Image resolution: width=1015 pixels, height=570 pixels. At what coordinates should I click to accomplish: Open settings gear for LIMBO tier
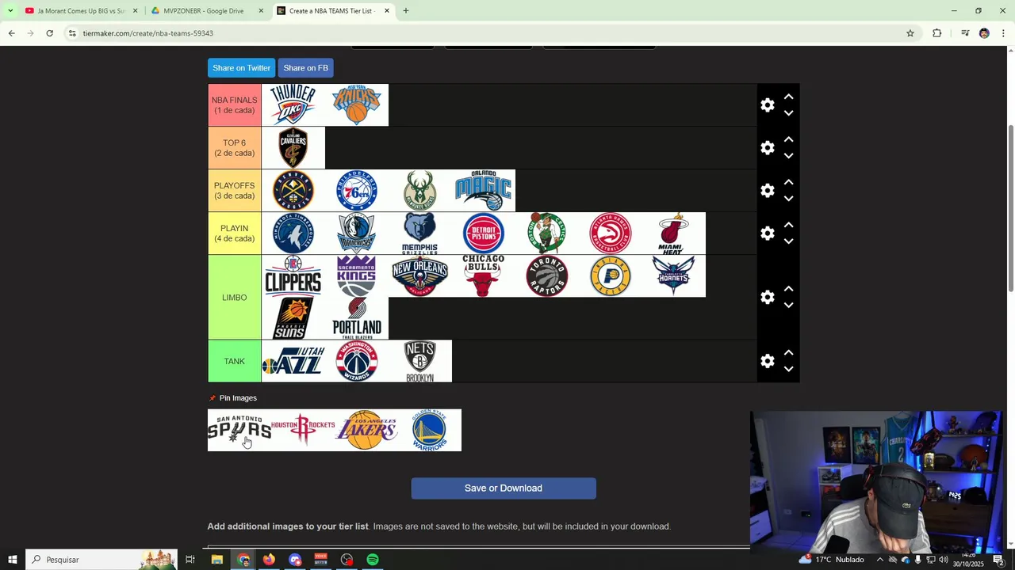pos(768,298)
